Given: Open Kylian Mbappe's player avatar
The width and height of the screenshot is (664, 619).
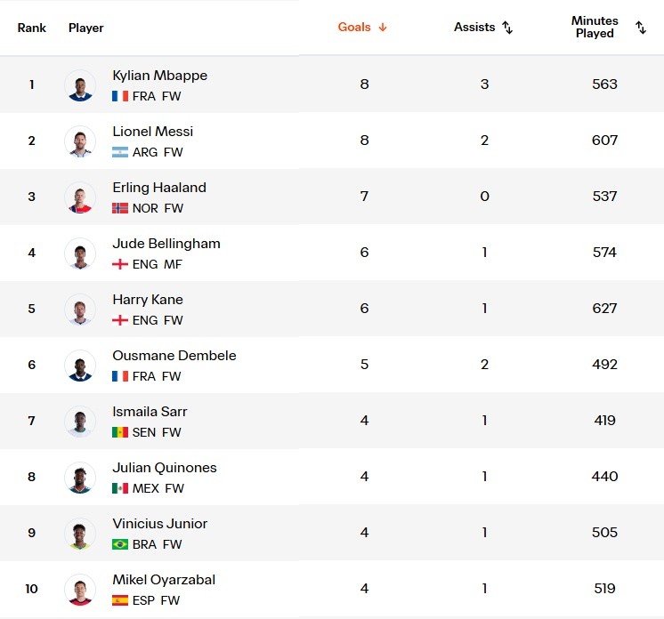Looking at the screenshot, I should (80, 85).
